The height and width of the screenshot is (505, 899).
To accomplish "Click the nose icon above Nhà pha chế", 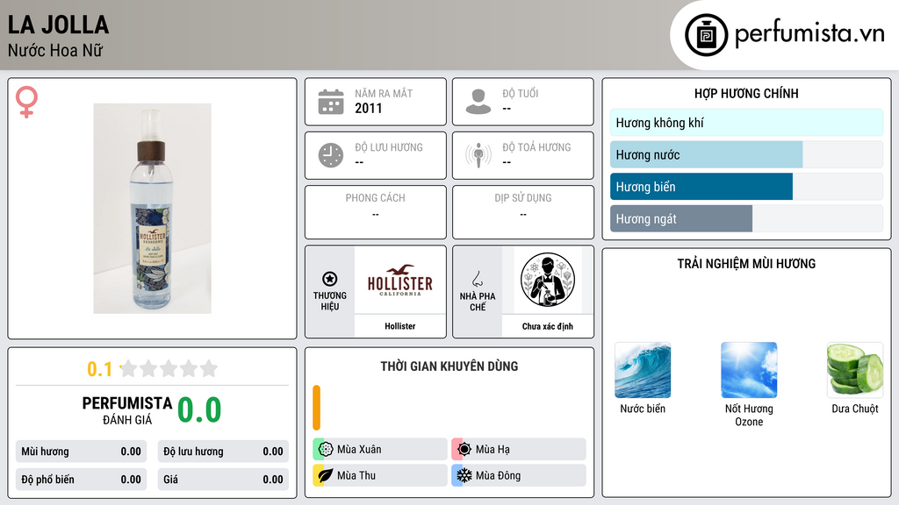I will 477,279.
